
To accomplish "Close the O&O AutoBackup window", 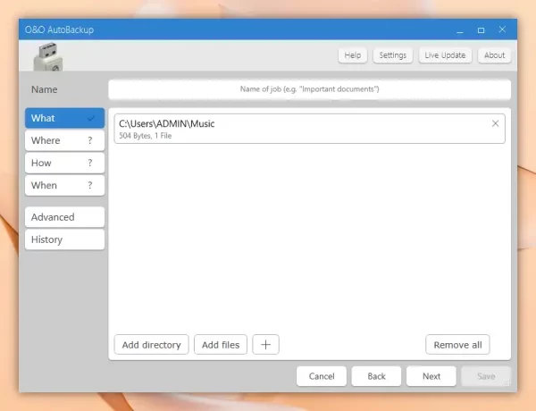I will pyautogui.click(x=502, y=29).
